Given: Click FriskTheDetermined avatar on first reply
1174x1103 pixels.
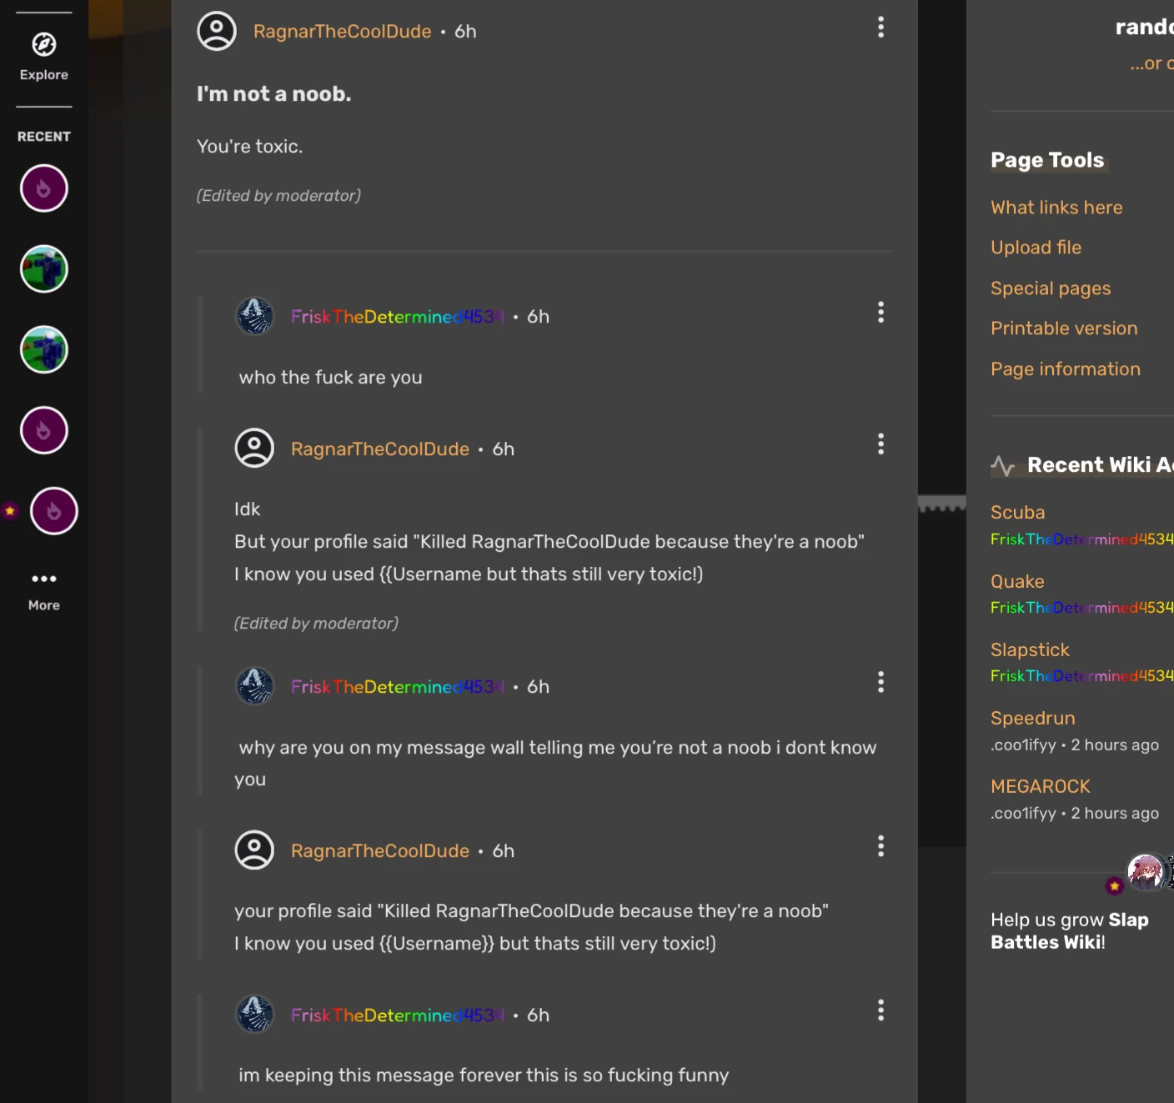Looking at the screenshot, I should (x=255, y=316).
